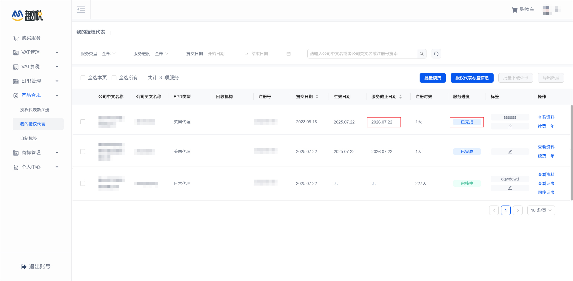Image resolution: width=573 pixels, height=281 pixels.
Task: Edit the sssssss tag with the pencil icon
Action: (510, 126)
